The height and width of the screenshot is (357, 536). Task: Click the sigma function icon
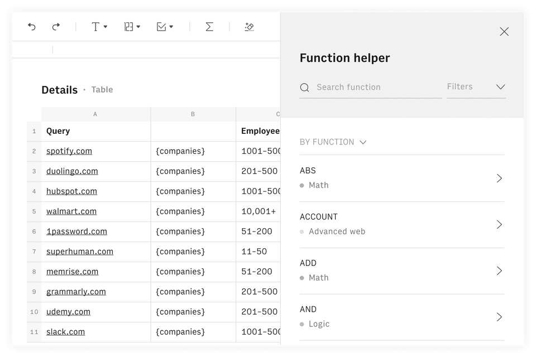point(209,27)
